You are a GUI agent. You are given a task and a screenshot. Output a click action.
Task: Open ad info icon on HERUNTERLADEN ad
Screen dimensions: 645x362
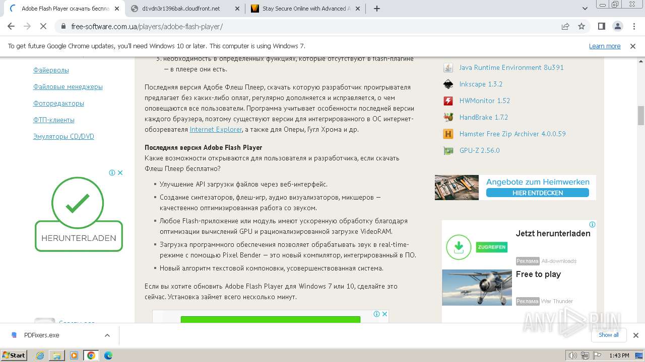coord(112,172)
